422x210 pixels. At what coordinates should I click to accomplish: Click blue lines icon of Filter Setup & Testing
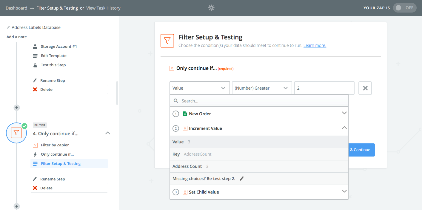pyautogui.click(x=35, y=164)
